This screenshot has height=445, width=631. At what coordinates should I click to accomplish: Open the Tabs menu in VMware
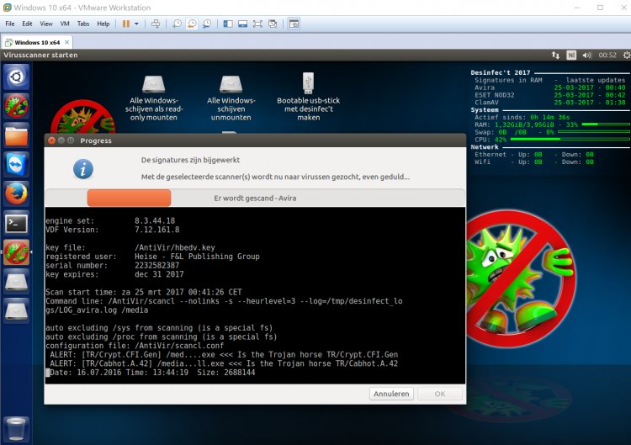(83, 24)
